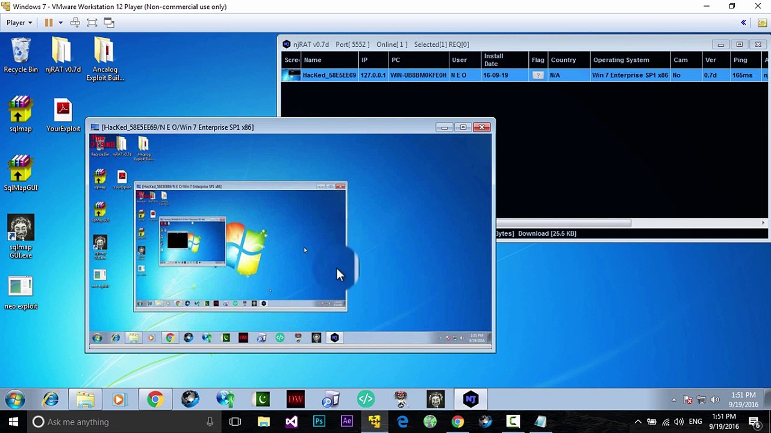Switch to Unity mode from VMware toolbar
Image resolution: width=771 pixels, height=433 pixels.
[x=109, y=23]
